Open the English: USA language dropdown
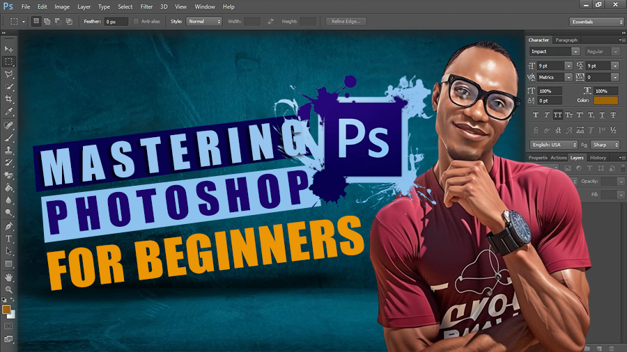 (554, 145)
